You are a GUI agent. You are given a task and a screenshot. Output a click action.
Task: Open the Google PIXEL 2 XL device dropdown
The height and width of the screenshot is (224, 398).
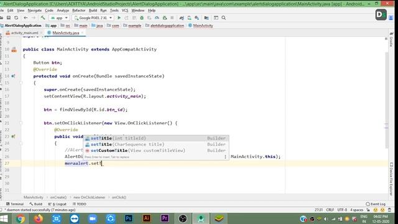(93, 18)
